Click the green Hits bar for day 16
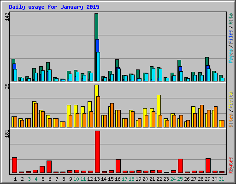 point(117,63)
